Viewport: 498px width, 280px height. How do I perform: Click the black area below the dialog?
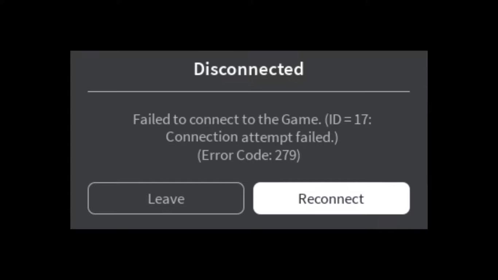point(249,254)
